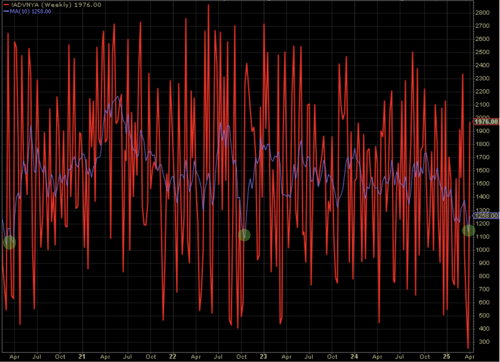The width and height of the screenshot is (500, 362).
Task: Click the red 1976.00 price tag
Action: pos(486,122)
